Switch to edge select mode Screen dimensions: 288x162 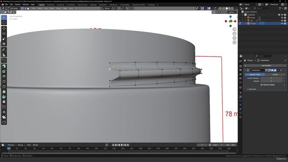pos(25,9)
